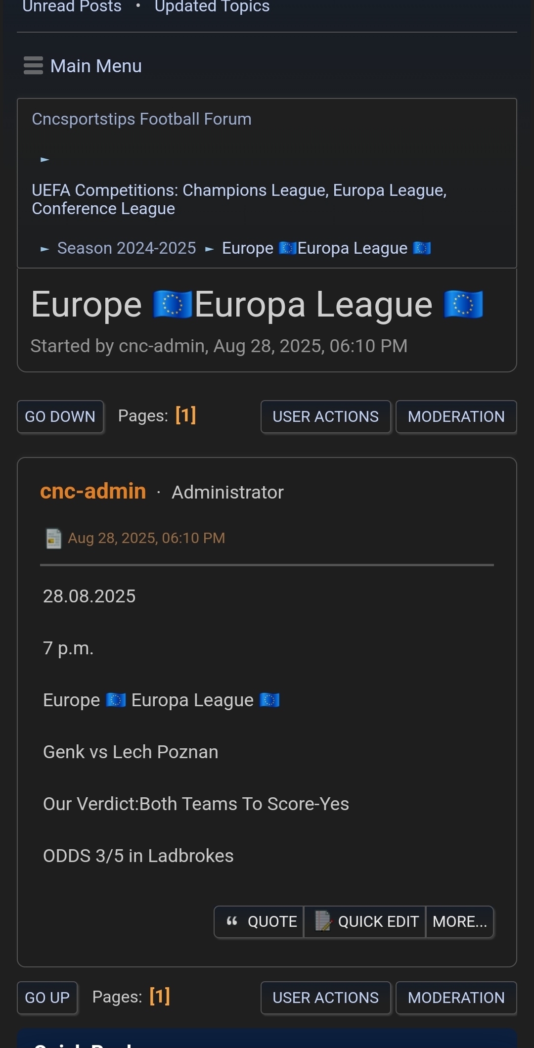Viewport: 534px width, 1048px height.
Task: Open the Main Menu hamburger icon
Action: (33, 66)
